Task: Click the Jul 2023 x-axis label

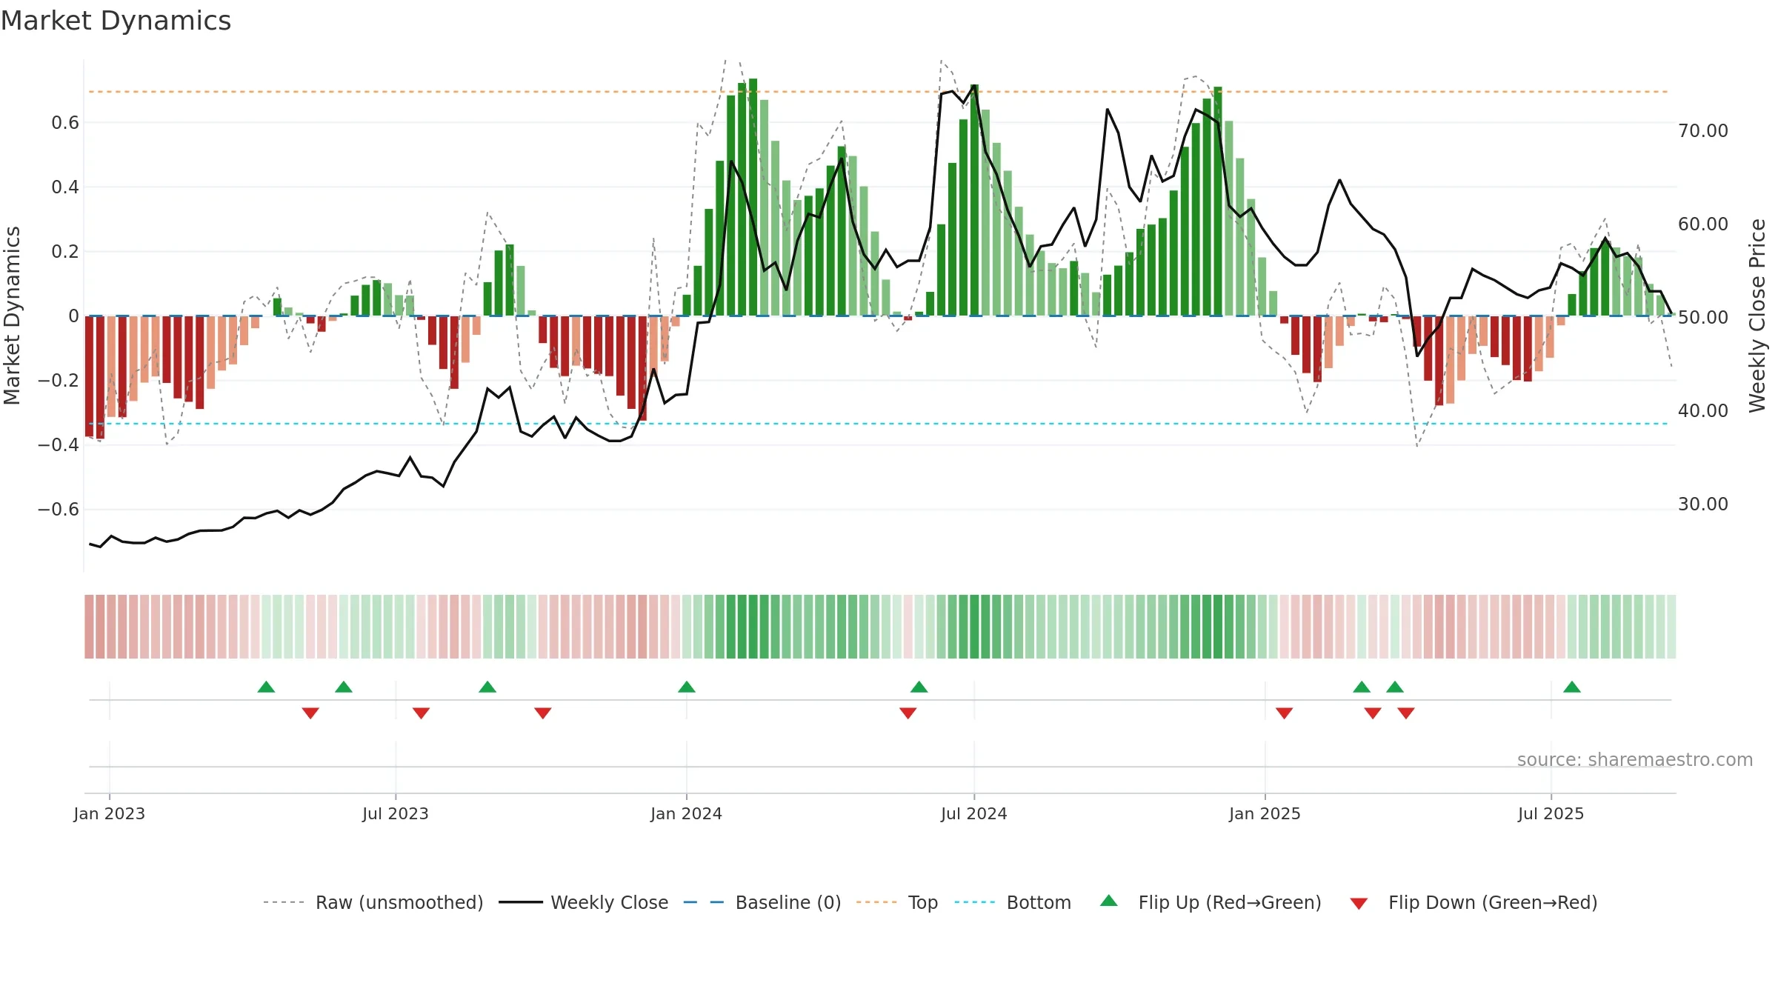Action: point(396,813)
